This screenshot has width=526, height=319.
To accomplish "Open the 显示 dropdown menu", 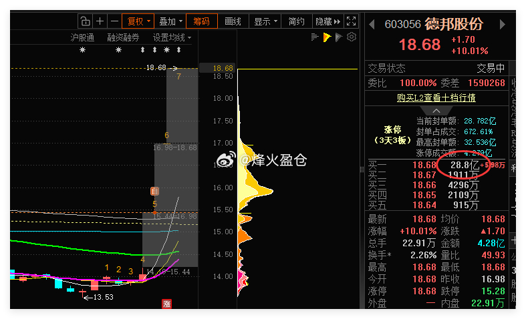I will 265,21.
